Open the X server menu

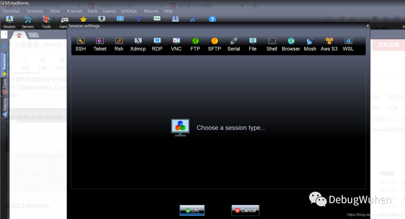74,11
